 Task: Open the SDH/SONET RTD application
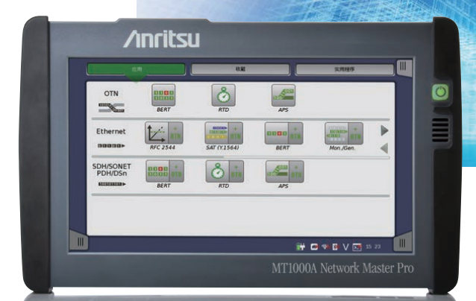(x=223, y=172)
